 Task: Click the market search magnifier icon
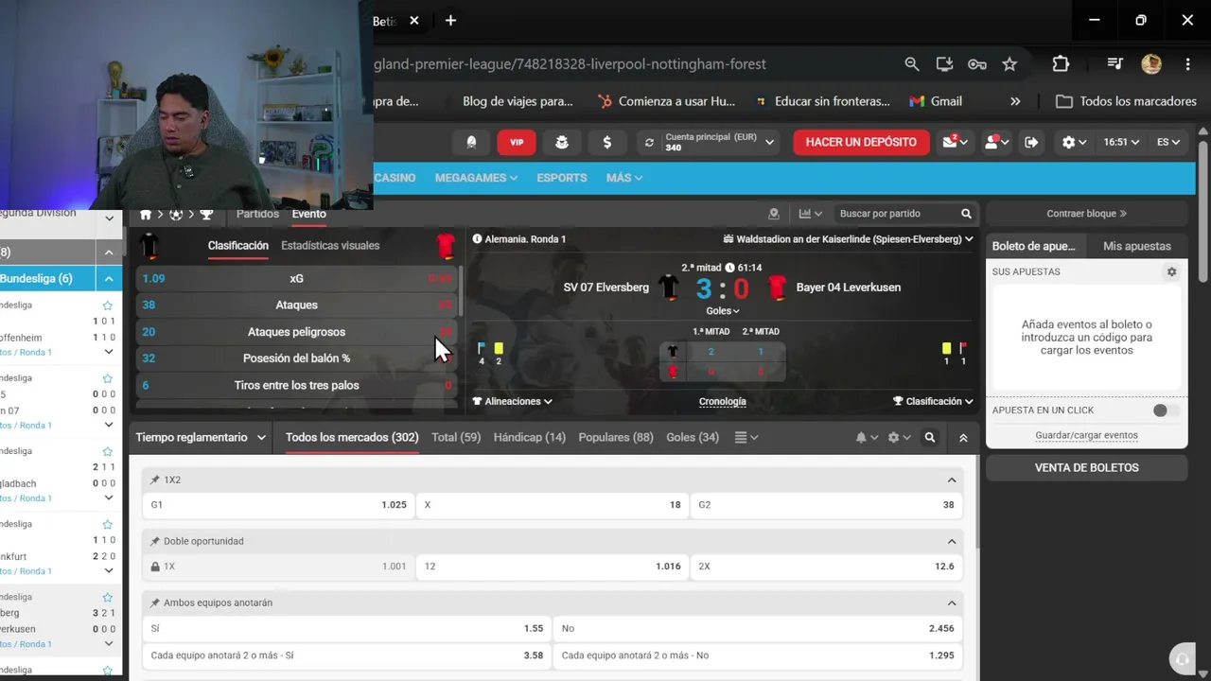click(x=930, y=438)
